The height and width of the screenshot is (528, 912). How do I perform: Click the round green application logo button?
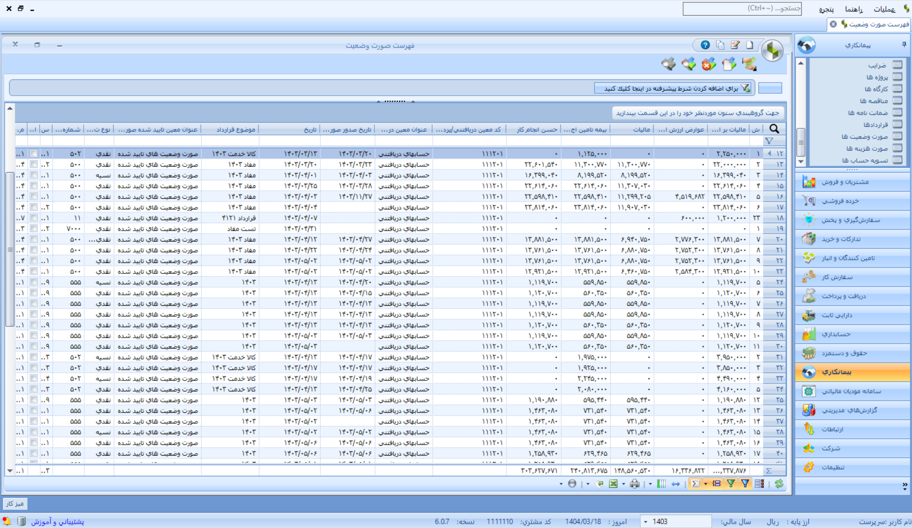[773, 50]
